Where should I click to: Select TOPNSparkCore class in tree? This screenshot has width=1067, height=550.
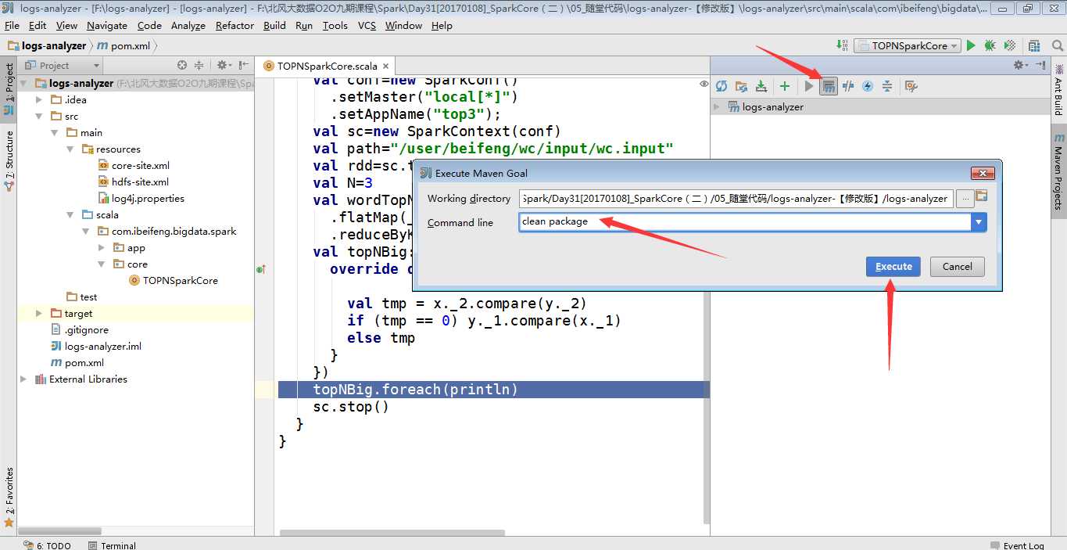pyautogui.click(x=174, y=280)
